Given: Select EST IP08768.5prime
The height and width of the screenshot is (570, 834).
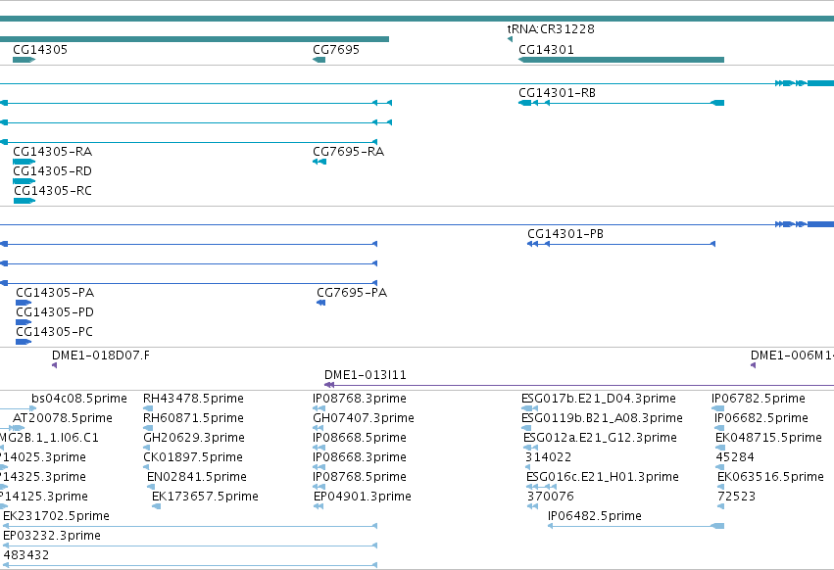Looking at the screenshot, I should click(360, 477).
